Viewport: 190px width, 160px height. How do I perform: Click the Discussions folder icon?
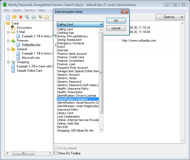[x=13, y=28]
